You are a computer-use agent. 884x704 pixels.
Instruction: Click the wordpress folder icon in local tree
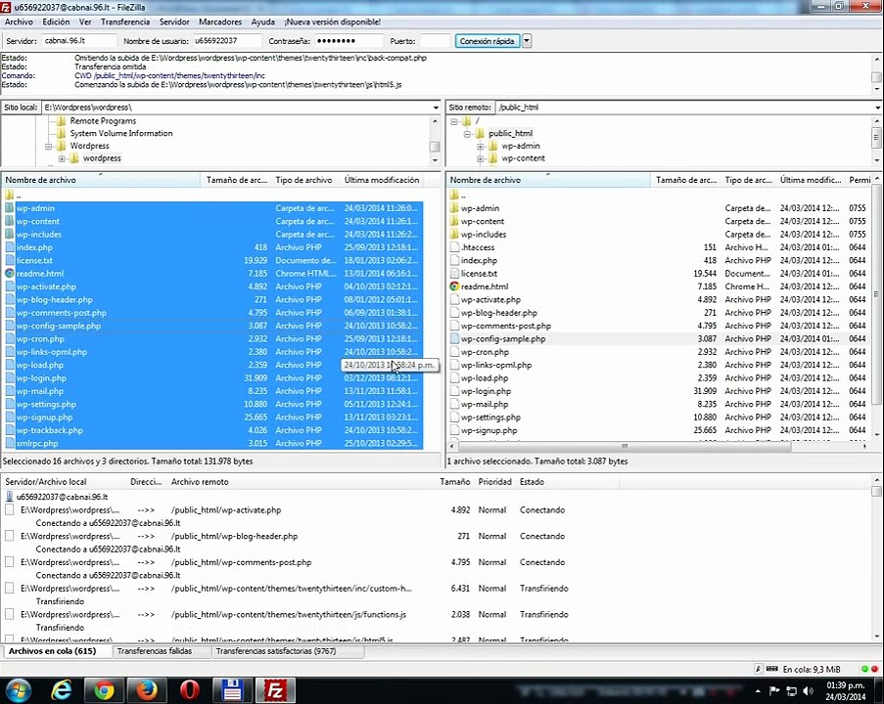(73, 158)
